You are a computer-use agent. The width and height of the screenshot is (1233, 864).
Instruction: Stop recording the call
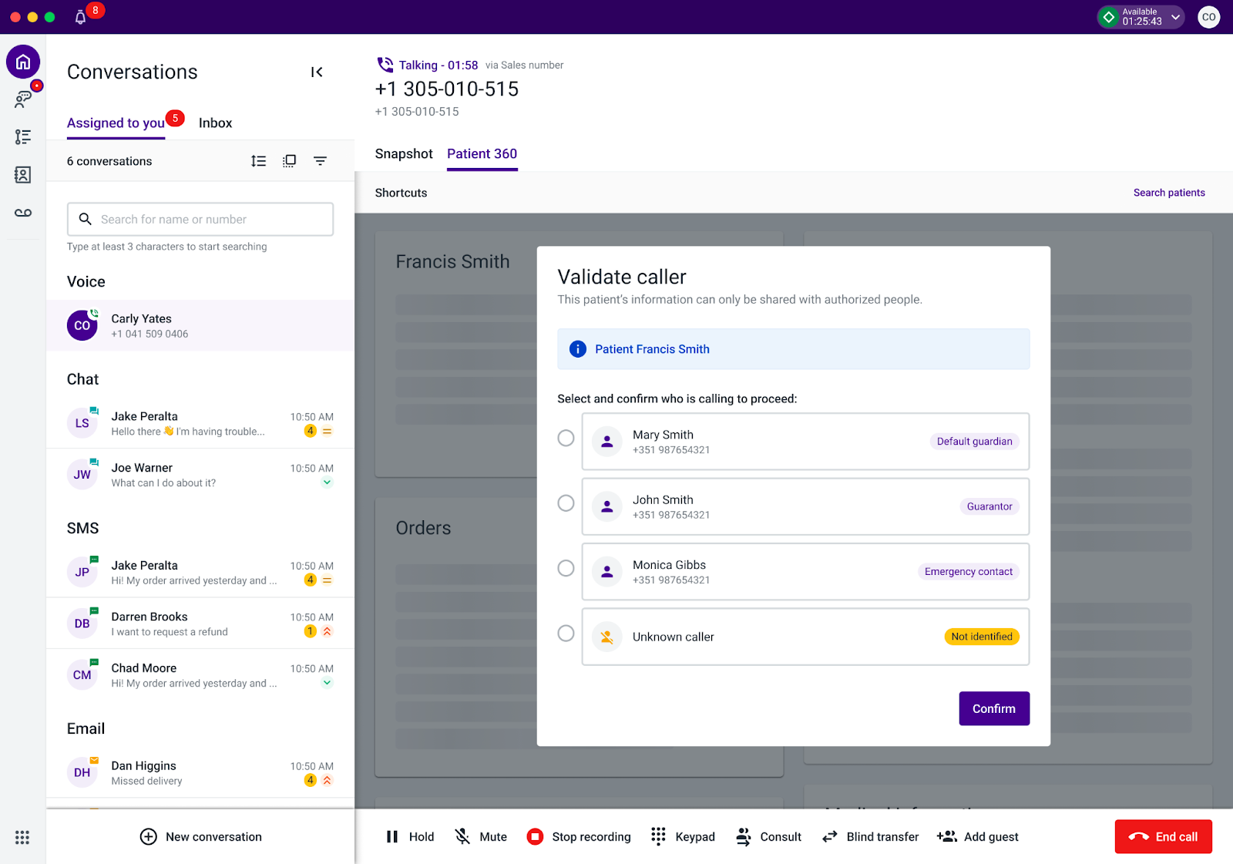click(578, 837)
